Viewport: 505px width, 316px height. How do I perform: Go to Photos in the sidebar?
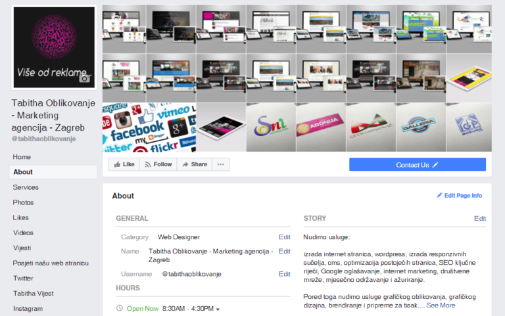(23, 202)
